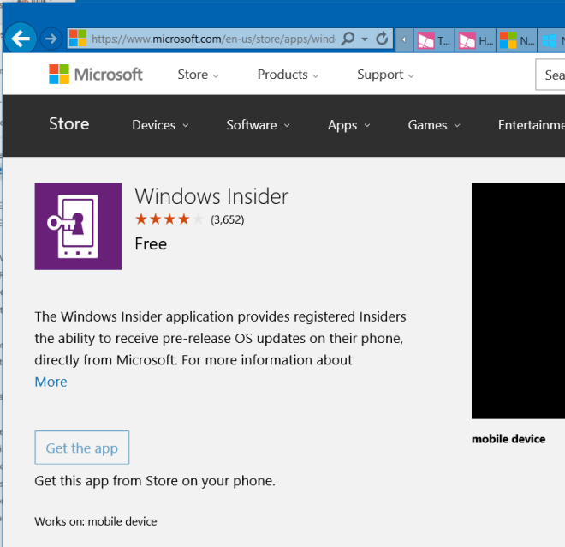Click the purple Windows Insider app icon

[x=78, y=226]
